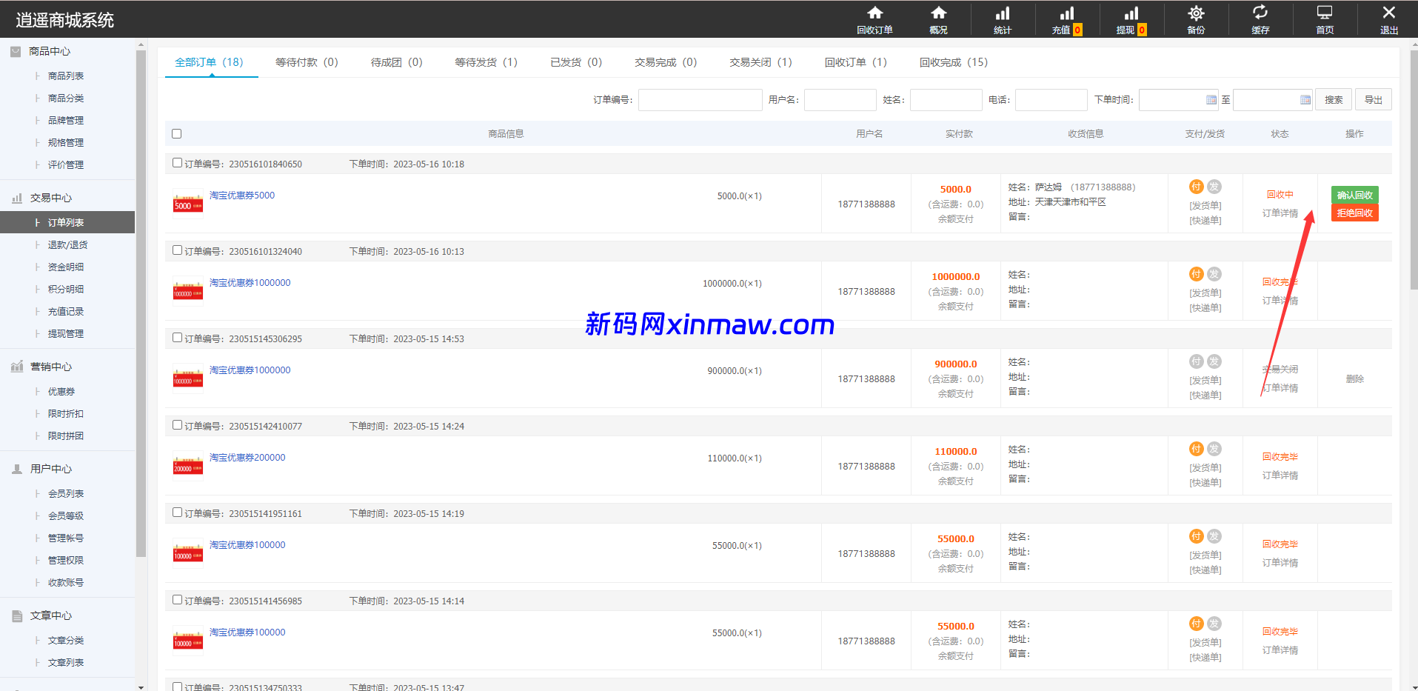Toggle the select-all checkbox in table header

pos(176,134)
